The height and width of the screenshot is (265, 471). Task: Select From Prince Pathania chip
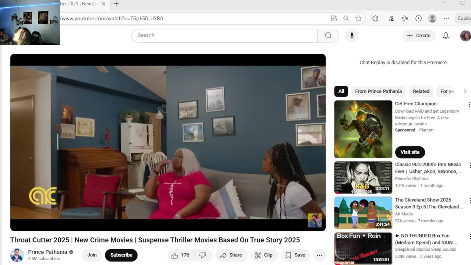[x=378, y=91]
